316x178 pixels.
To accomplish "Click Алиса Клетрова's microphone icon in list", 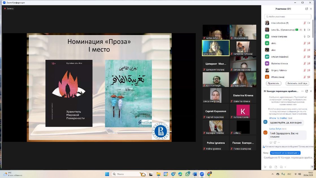I will click(305, 37).
